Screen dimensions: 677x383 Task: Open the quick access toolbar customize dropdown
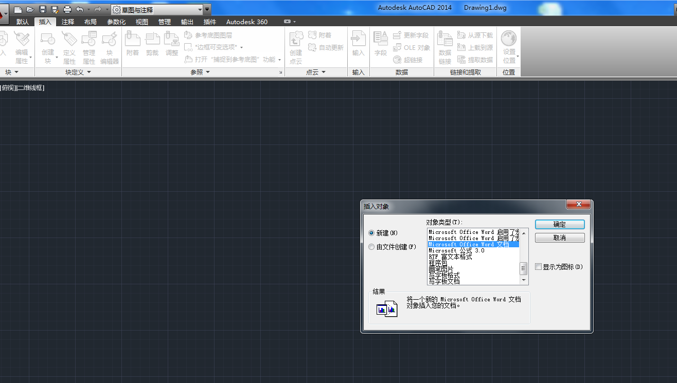tap(207, 9)
